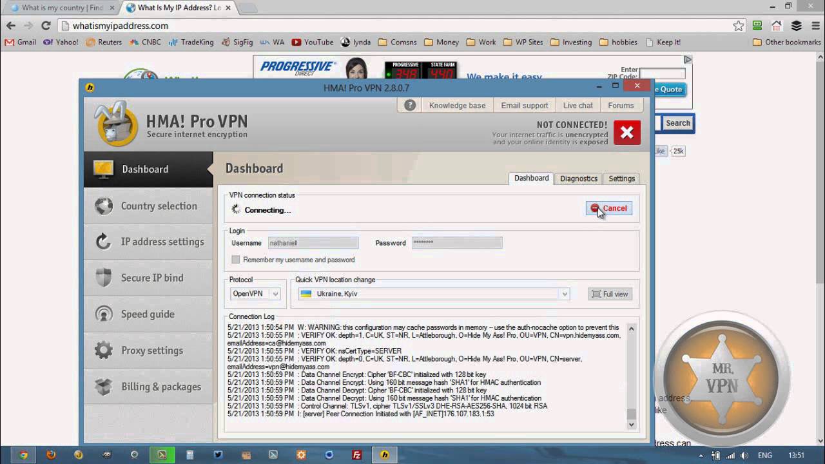Open the Investing bookmarks folder

tap(570, 42)
